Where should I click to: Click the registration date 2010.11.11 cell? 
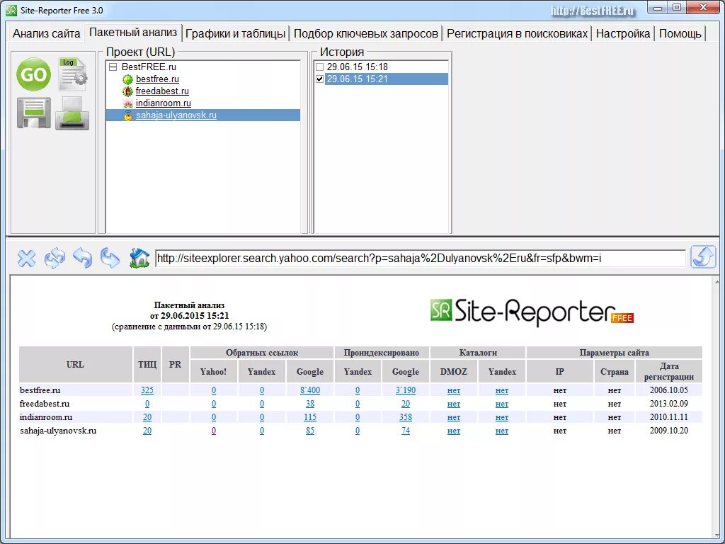(x=668, y=416)
